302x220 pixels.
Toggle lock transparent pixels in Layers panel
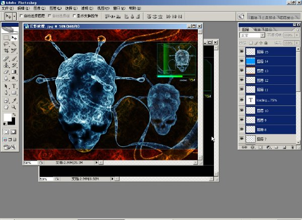pyautogui.click(x=251, y=43)
